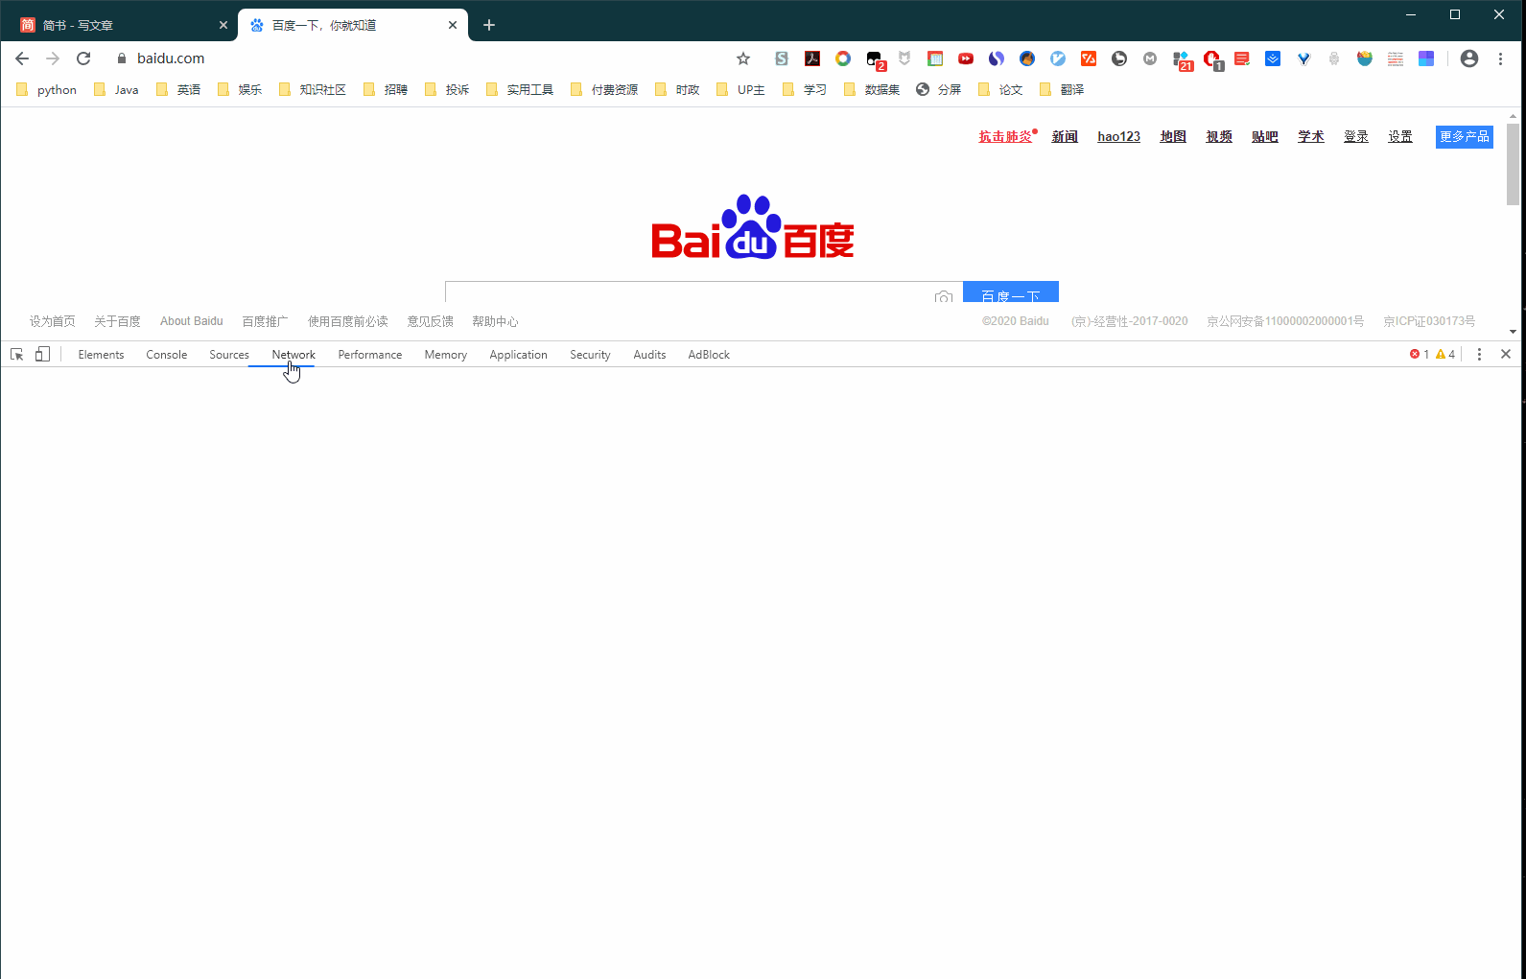
Task: Open the 贴吧 link
Action: (x=1265, y=136)
